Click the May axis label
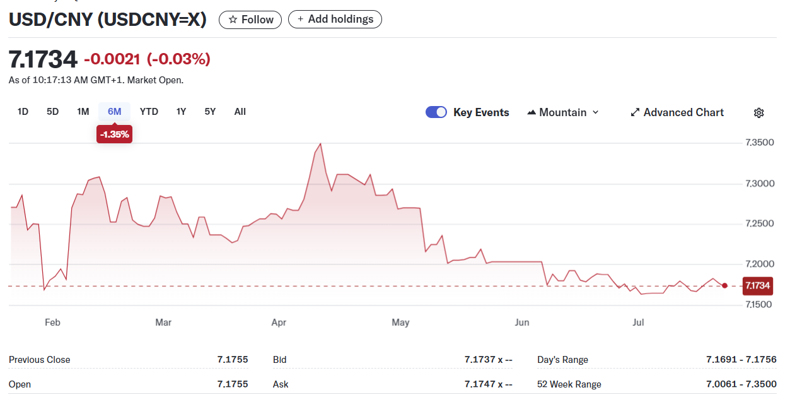This screenshot has height=397, width=790. 400,323
